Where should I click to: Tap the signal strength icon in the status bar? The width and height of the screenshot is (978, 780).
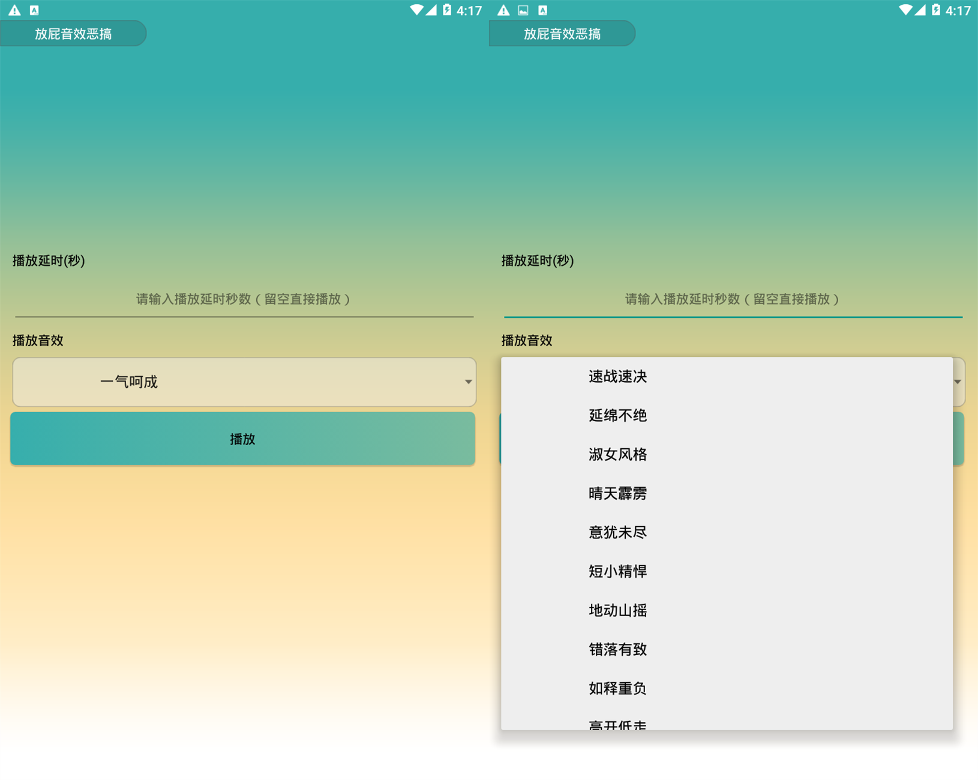[x=431, y=10]
